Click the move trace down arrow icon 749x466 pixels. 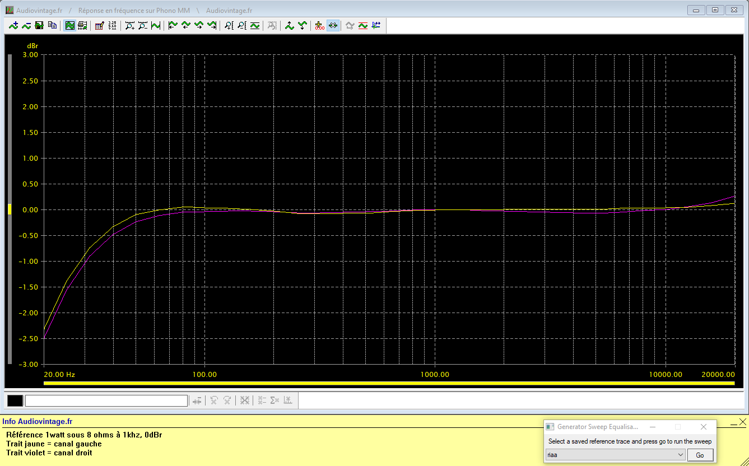[303, 25]
